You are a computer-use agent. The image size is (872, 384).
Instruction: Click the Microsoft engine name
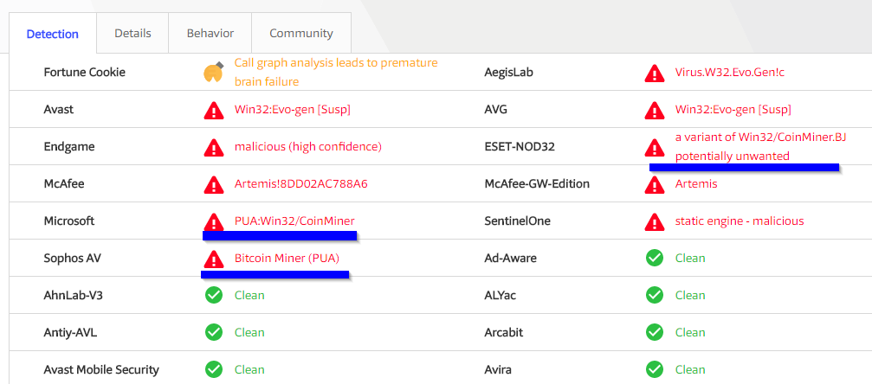click(69, 221)
